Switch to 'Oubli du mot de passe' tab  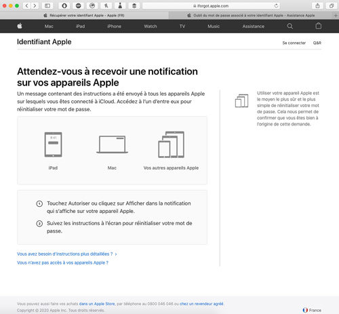tap(251, 16)
